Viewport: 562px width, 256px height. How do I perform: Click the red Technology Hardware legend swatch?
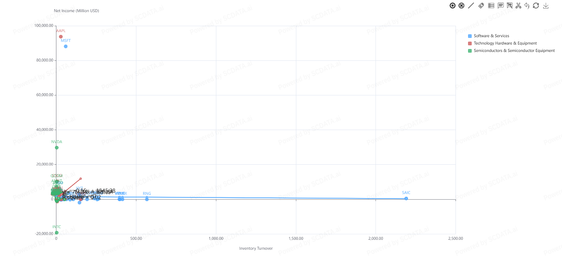pos(470,43)
